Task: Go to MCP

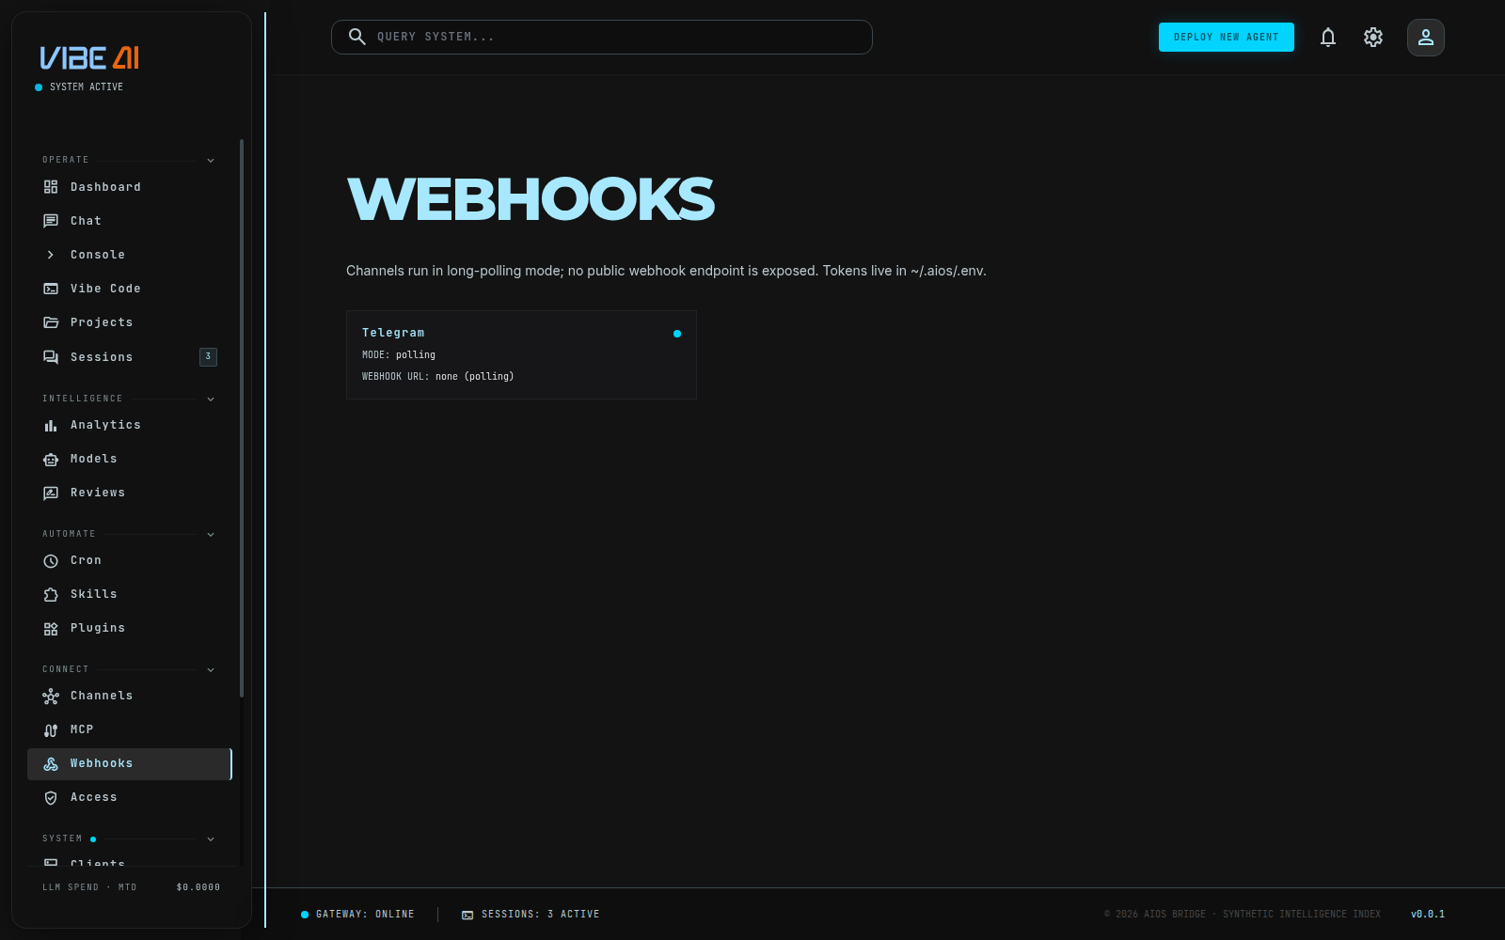Action: click(130, 729)
